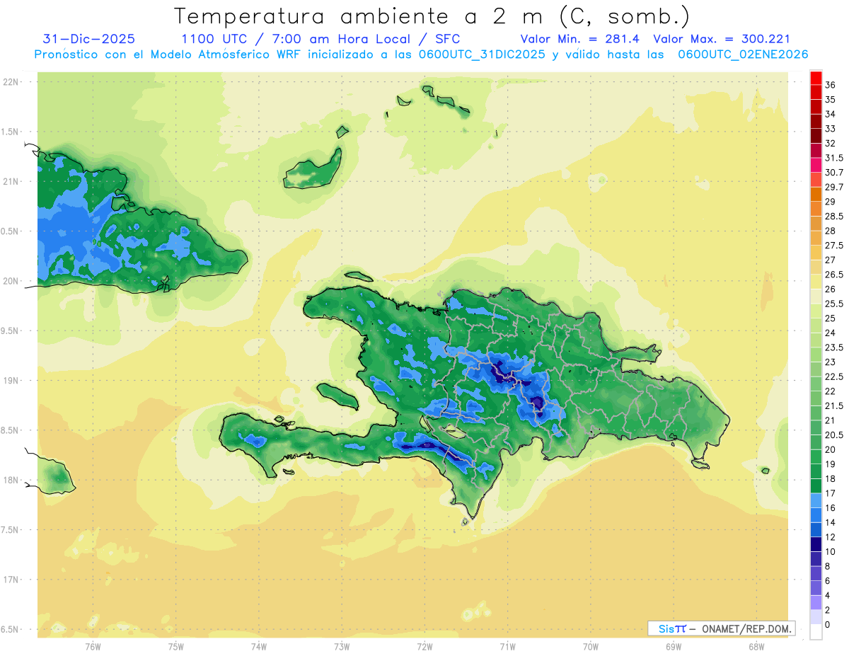Click the latitude axis label '21N'
Viewport: 849px width, 656px height.
[x=11, y=181]
